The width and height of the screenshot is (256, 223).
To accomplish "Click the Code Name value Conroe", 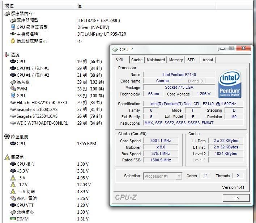I will point(162,81).
